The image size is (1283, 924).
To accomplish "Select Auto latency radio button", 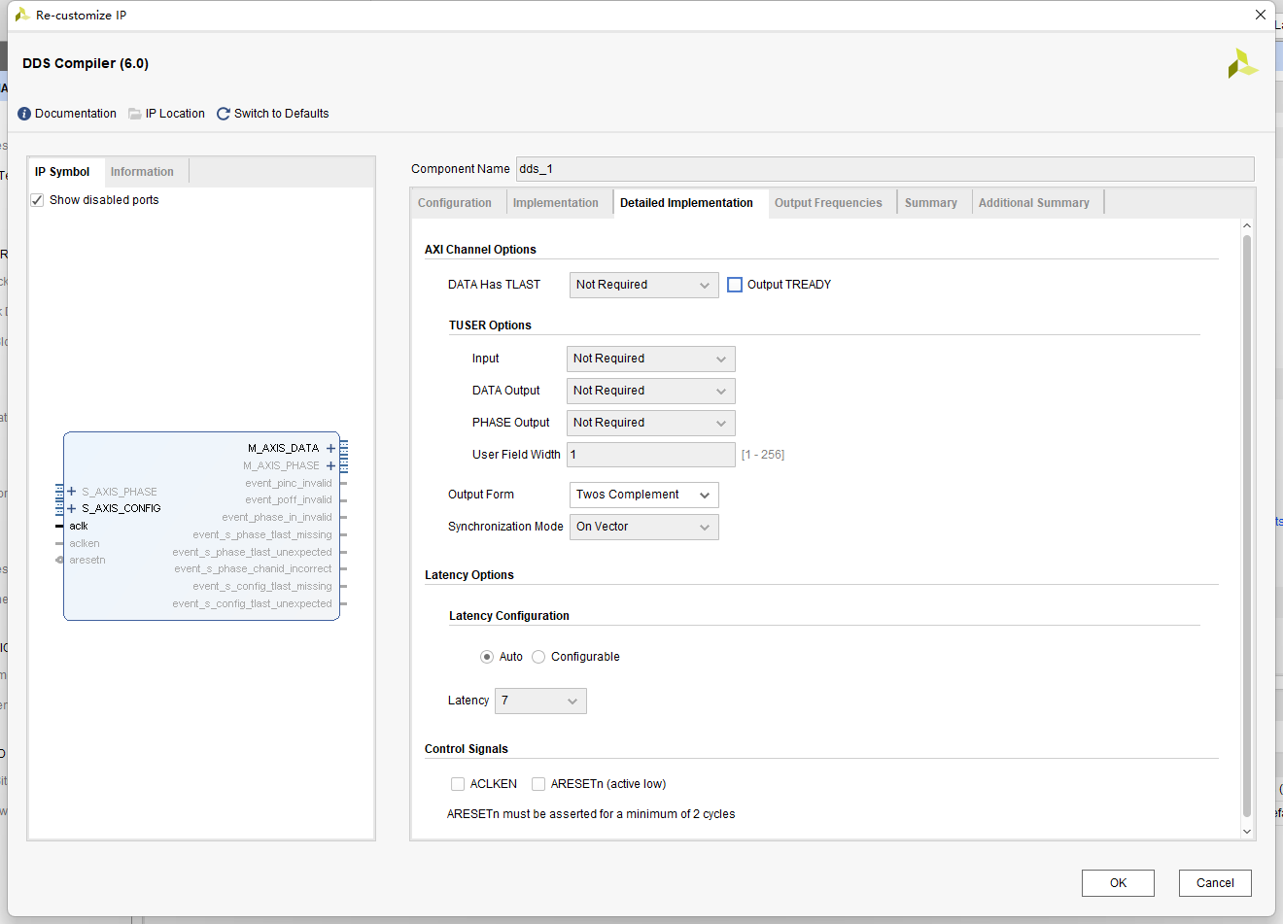I will (x=487, y=657).
